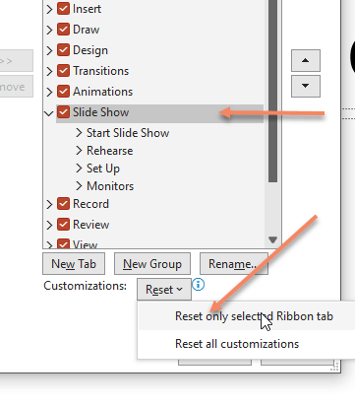Image resolution: width=355 pixels, height=406 pixels.
Task: Disable the Animations tab checkbox
Action: click(x=63, y=92)
